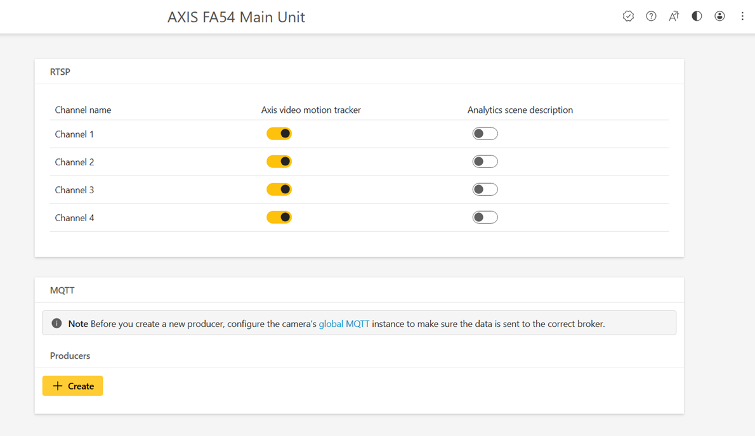Enable Channel 1 analytics scene description
Image resolution: width=755 pixels, height=436 pixels.
485,134
